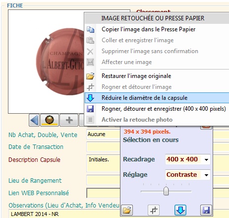Click the Description Capsule label
The width and height of the screenshot is (229, 218).
34,160
